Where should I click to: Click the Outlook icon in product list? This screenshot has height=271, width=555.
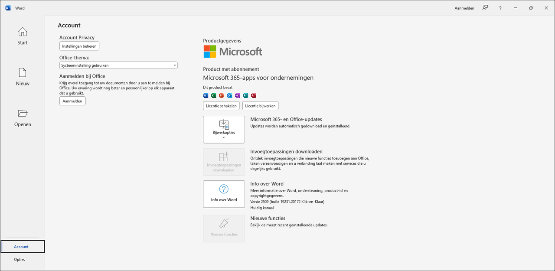tap(229, 95)
